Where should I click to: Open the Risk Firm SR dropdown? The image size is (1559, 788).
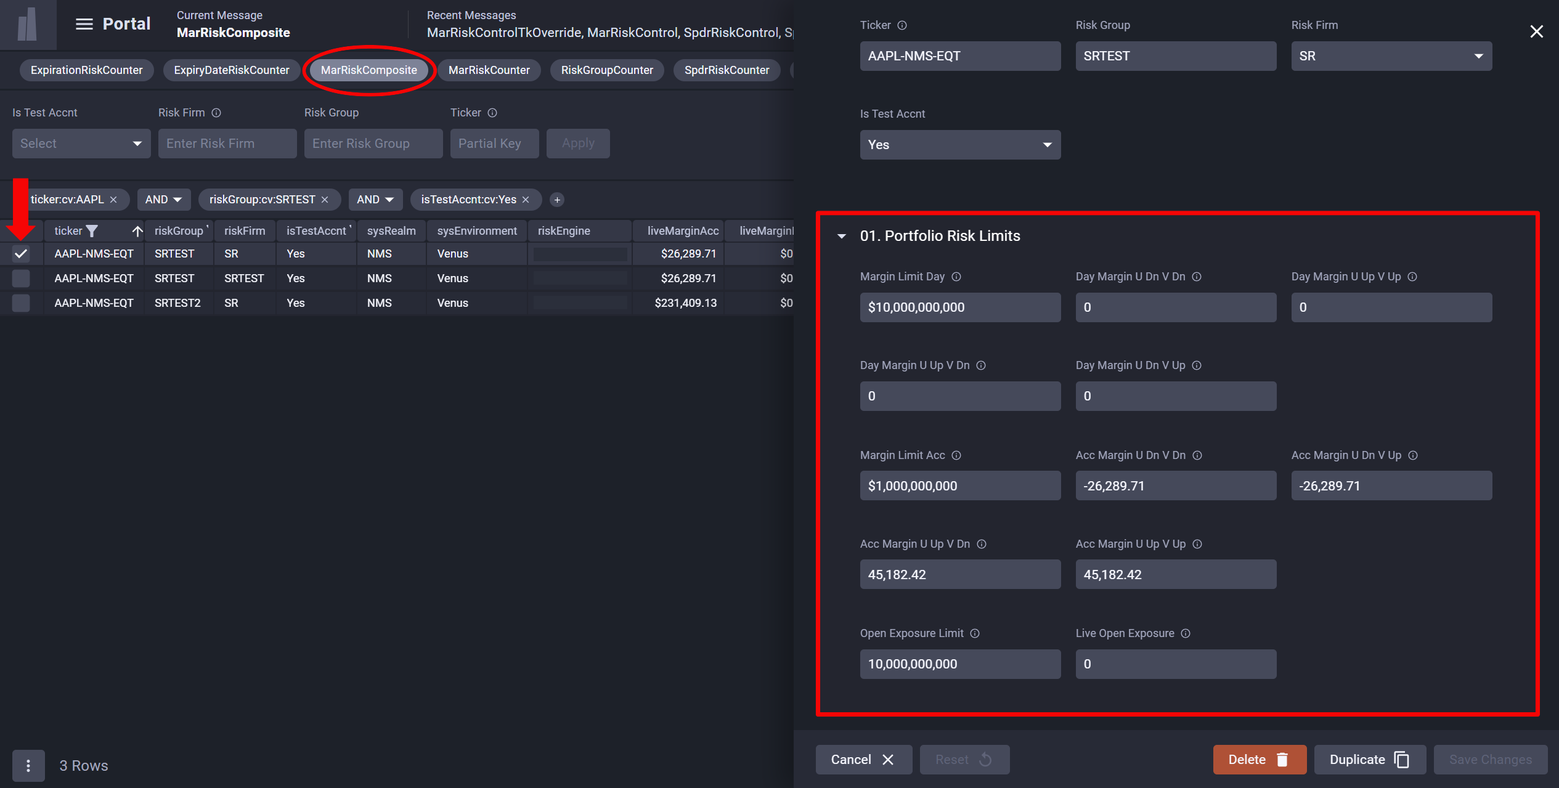point(1391,56)
